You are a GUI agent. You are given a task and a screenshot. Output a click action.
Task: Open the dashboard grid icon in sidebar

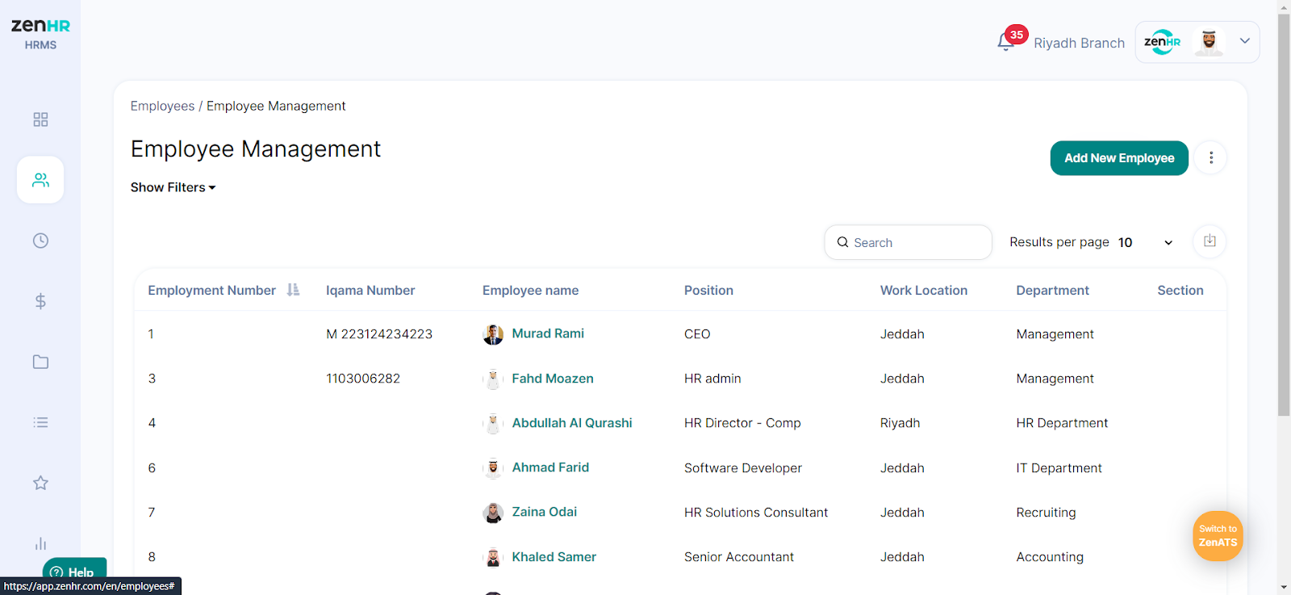40,119
